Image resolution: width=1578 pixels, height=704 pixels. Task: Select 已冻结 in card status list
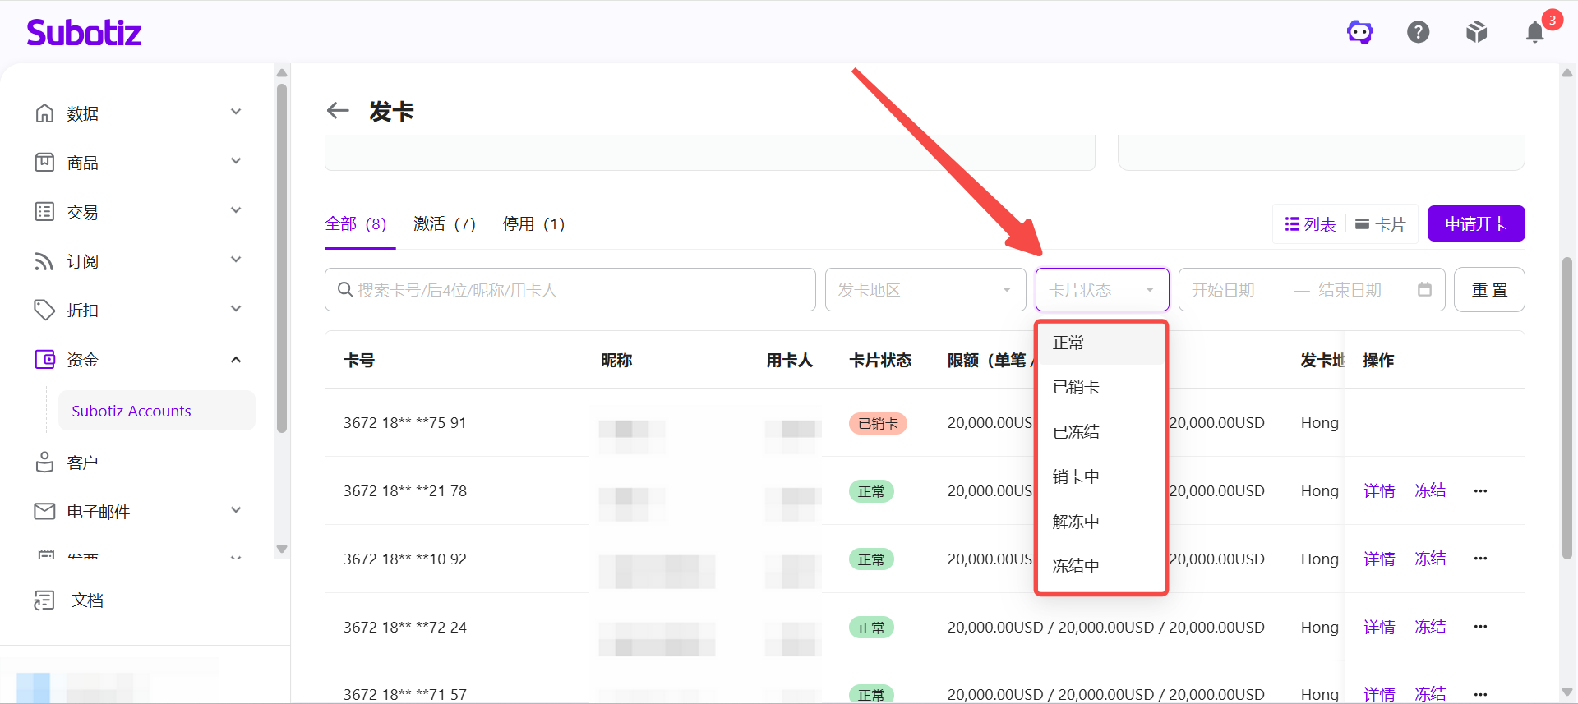click(x=1101, y=431)
